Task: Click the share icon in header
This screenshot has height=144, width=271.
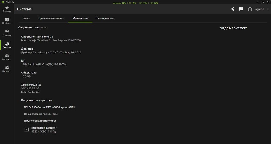Action: (x=233, y=9)
